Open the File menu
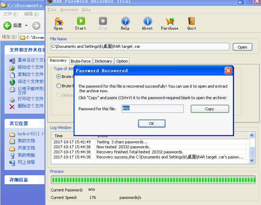Image resolution: width=261 pixels, height=205 pixels. 52,10
